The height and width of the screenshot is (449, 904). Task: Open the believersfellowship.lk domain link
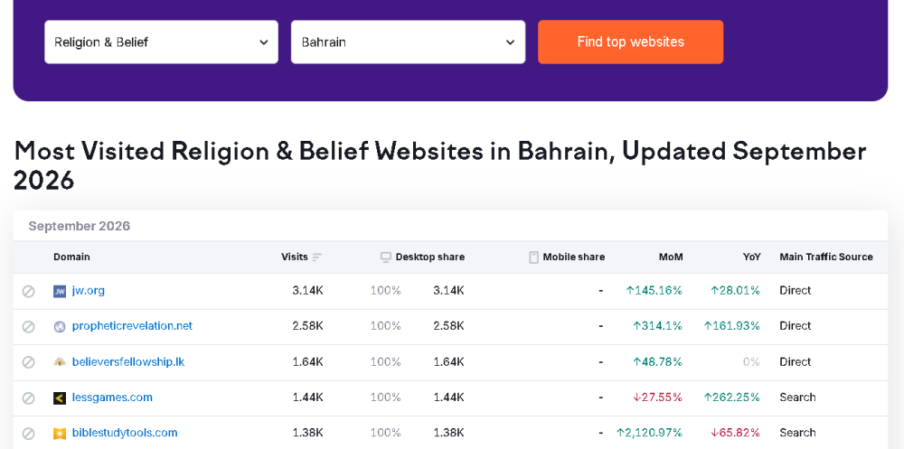pos(128,362)
